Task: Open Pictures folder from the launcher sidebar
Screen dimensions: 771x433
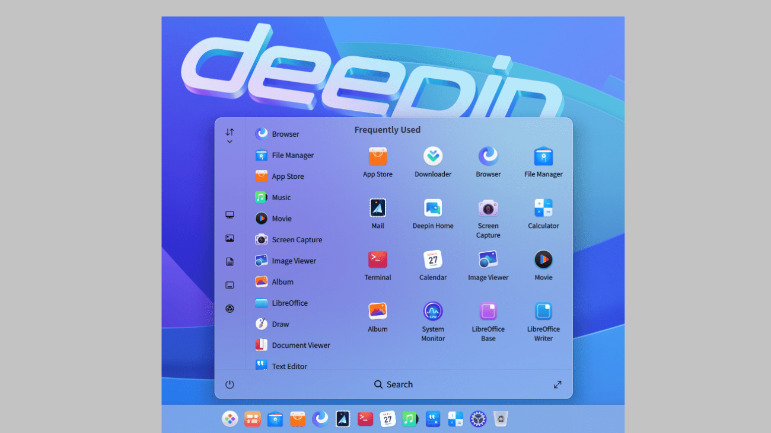Action: coord(230,238)
